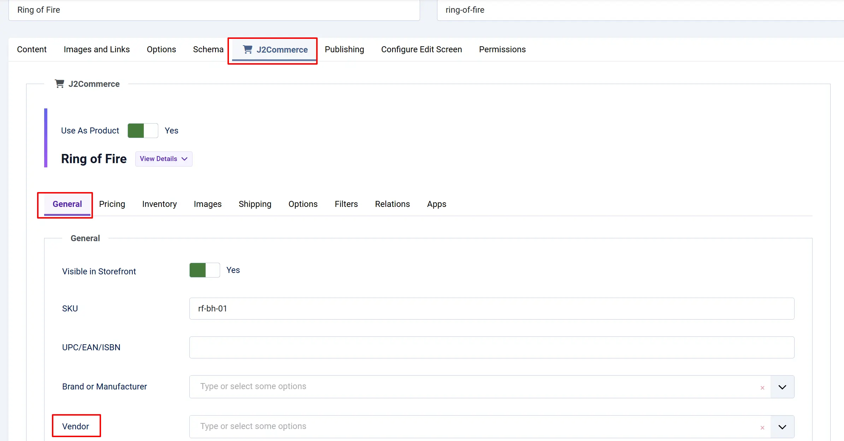Select the top-level Options tab beside Schema
Image resolution: width=844 pixels, height=441 pixels.
161,49
